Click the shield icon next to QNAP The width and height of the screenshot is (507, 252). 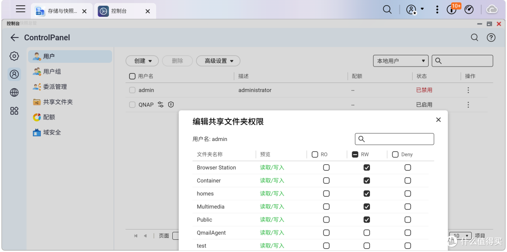171,104
